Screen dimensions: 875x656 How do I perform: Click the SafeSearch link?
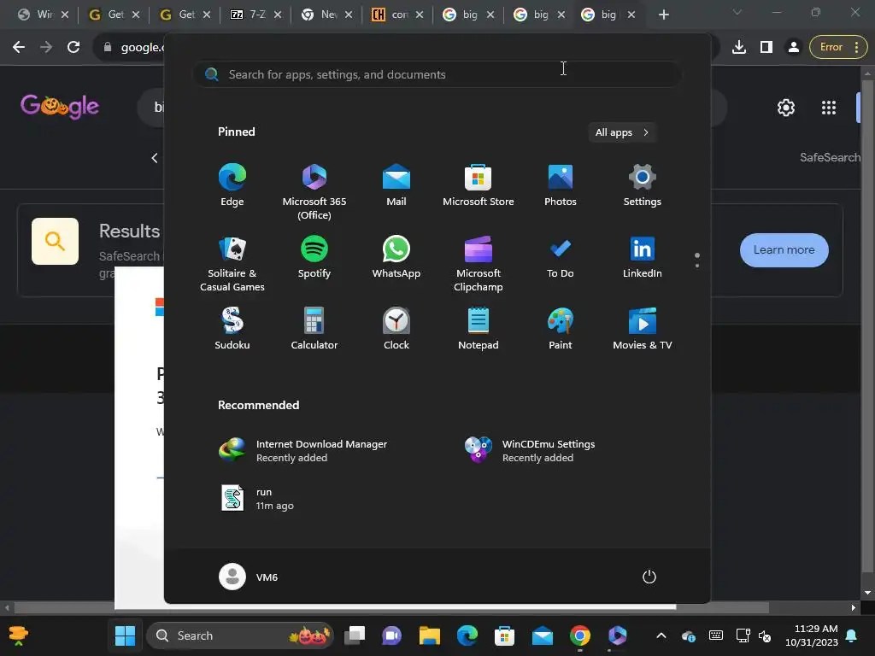click(830, 157)
